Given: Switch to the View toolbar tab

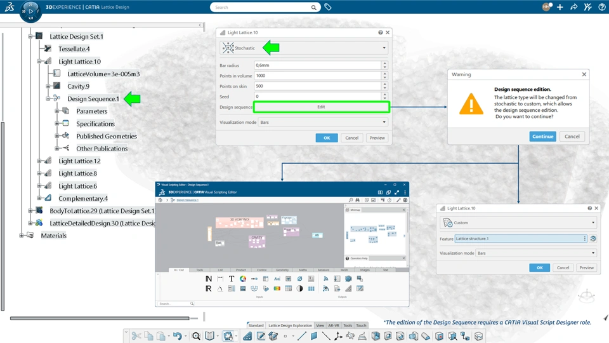Looking at the screenshot, I should [320, 325].
